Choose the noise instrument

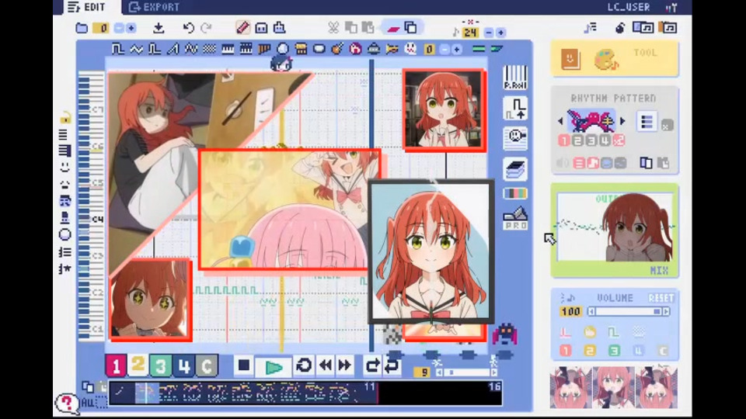point(209,49)
